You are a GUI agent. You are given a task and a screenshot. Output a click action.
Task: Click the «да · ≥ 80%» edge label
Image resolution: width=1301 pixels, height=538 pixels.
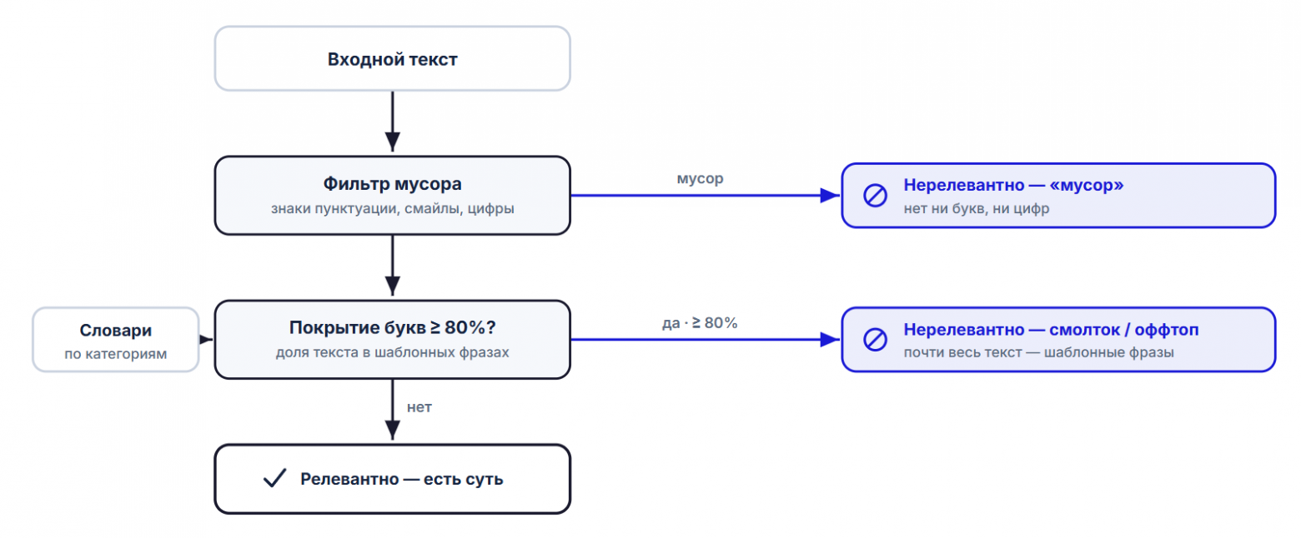point(700,323)
